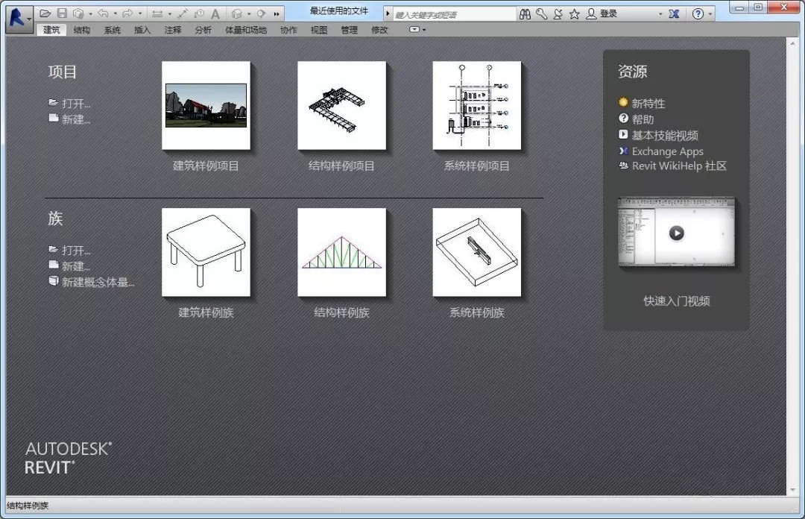Click the folder icon beside 打开 under 族
Image resolution: width=805 pixels, height=519 pixels.
[54, 249]
